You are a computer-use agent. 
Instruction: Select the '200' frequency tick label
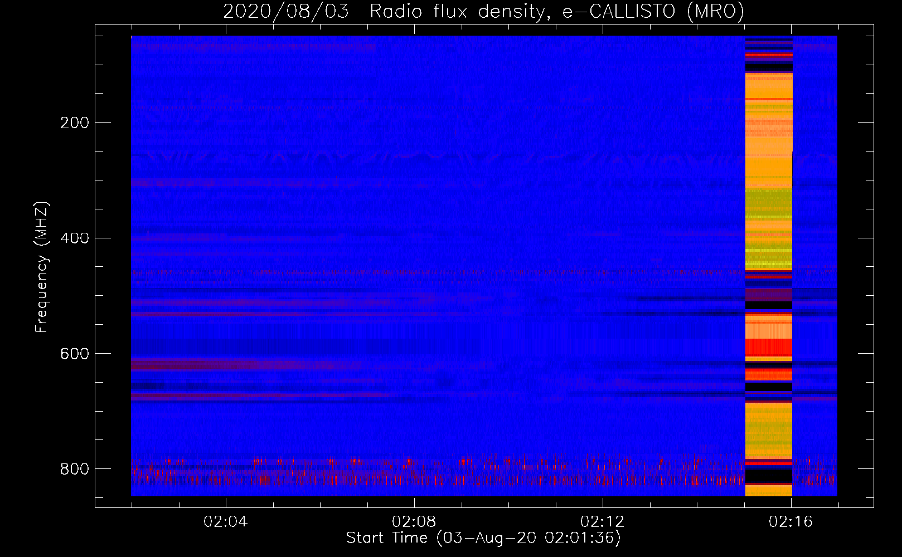pos(75,123)
